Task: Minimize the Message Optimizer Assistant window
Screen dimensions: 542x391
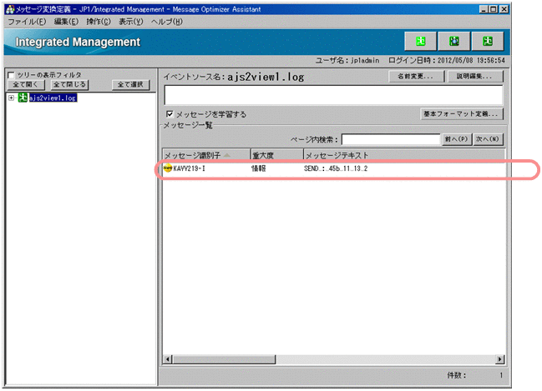Action: pyautogui.click(x=484, y=9)
